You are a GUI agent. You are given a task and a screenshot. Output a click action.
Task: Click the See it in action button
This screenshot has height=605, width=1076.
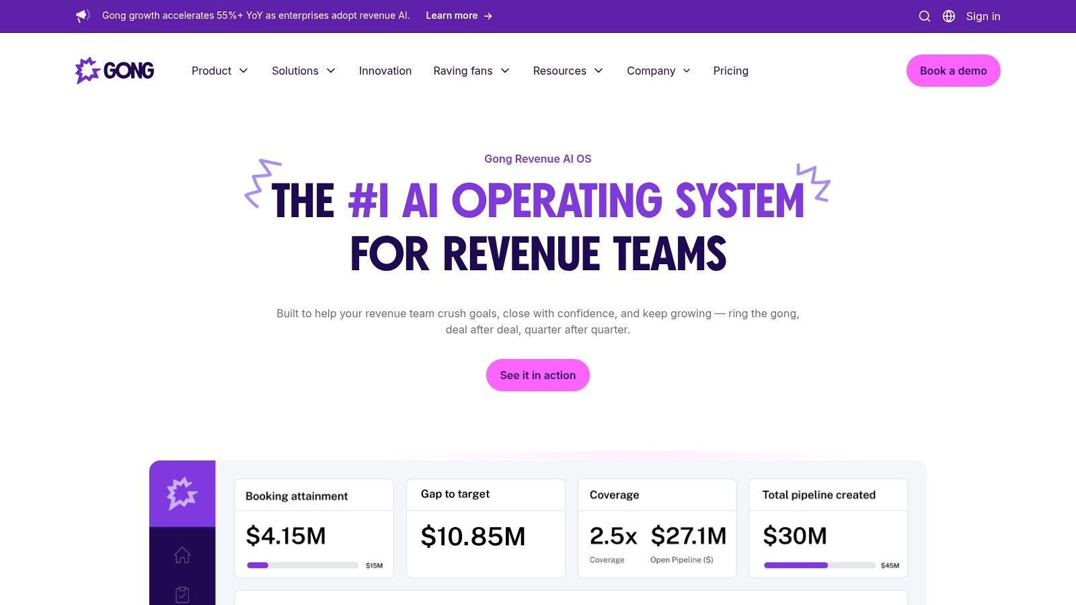coord(538,375)
